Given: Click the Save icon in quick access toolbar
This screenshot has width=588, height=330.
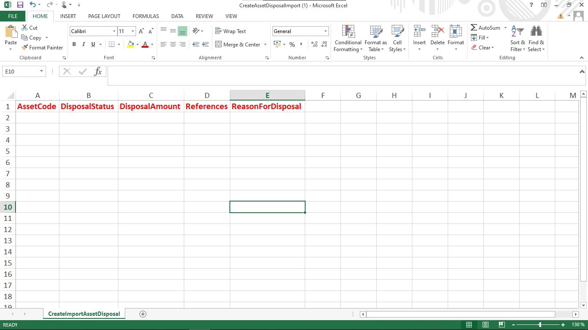Looking at the screenshot, I should (x=20, y=5).
